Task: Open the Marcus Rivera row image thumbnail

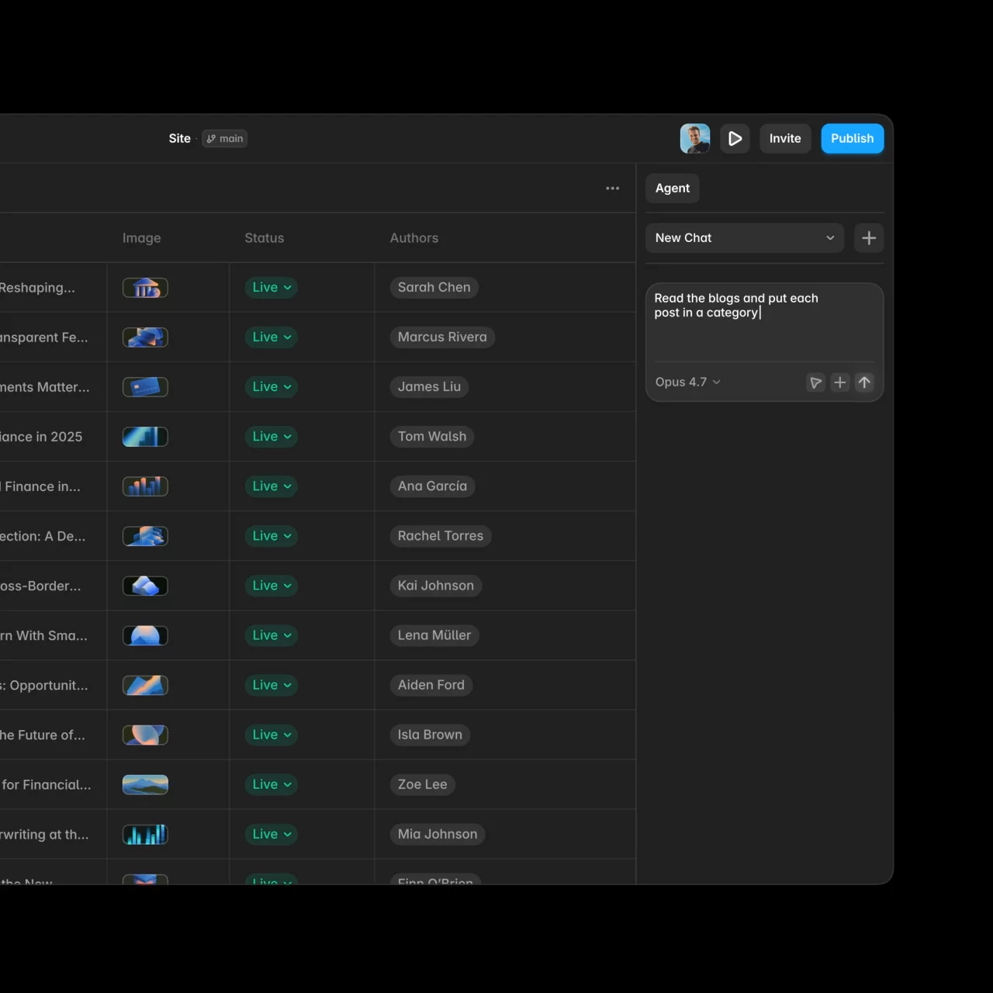Action: (145, 337)
